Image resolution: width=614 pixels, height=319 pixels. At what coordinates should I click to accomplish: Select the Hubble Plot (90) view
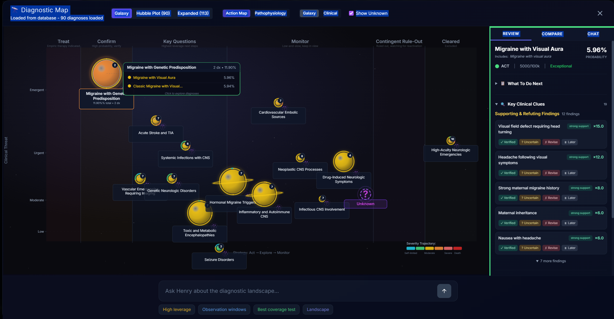pyautogui.click(x=153, y=13)
